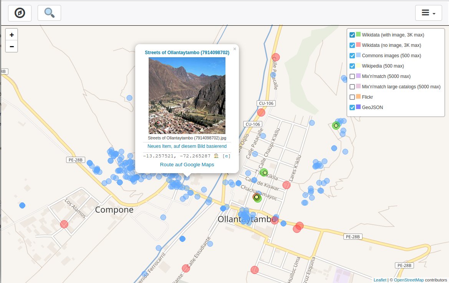449x283 pixels.
Task: Open the Streets of Ollantaytambo image thumbnail
Action: click(187, 95)
